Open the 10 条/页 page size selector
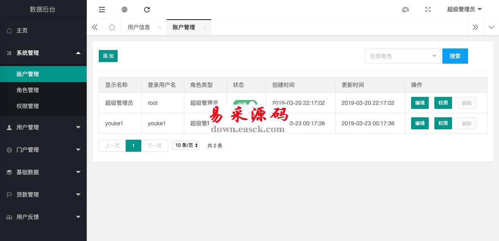 (x=185, y=145)
